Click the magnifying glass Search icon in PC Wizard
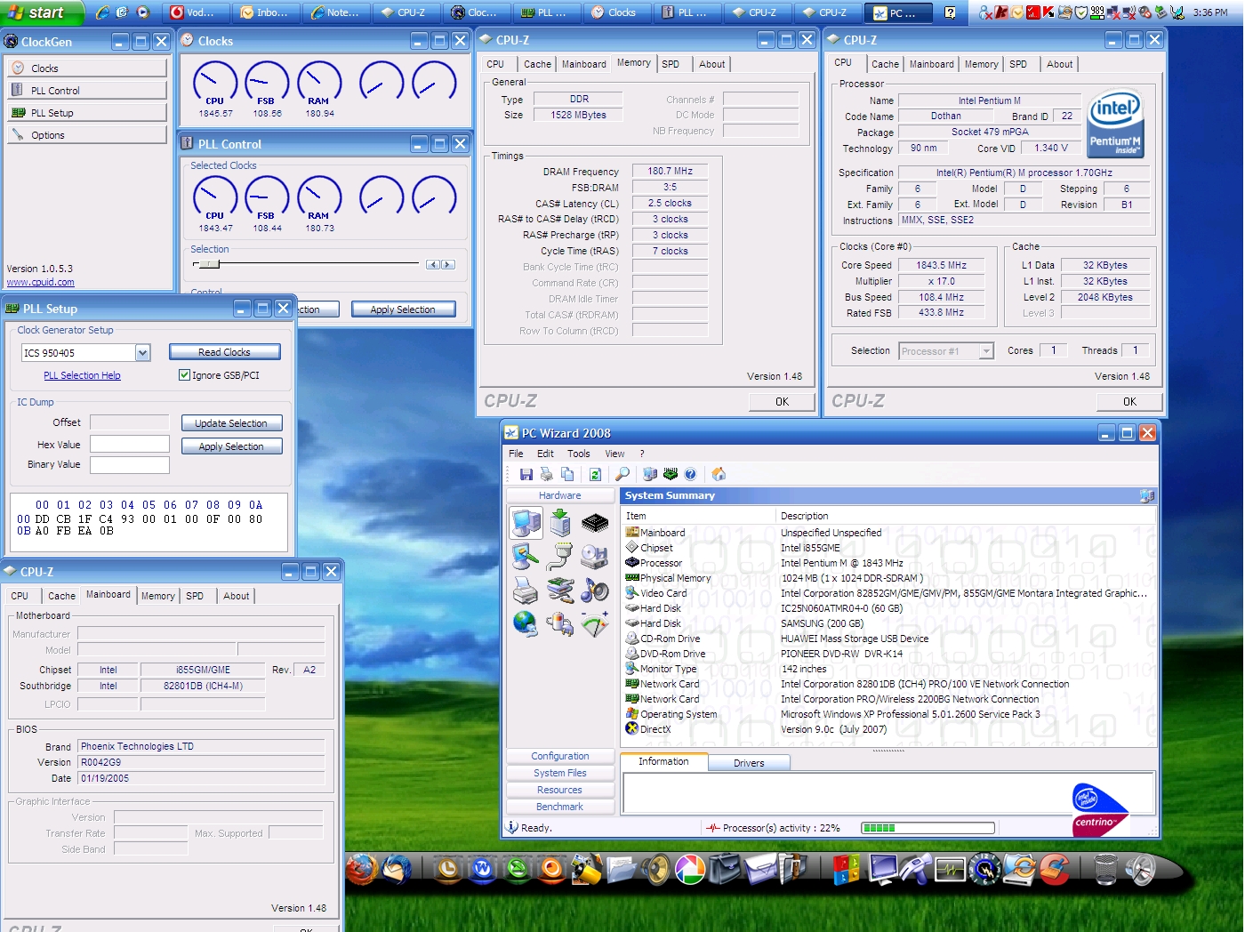Screen dimensions: 1245x932 tap(622, 474)
